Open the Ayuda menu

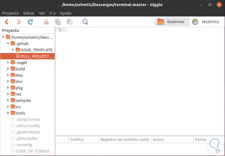[66, 13]
